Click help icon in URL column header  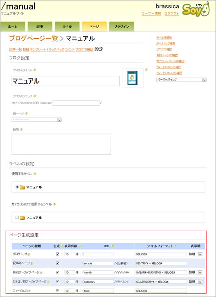[112, 246]
